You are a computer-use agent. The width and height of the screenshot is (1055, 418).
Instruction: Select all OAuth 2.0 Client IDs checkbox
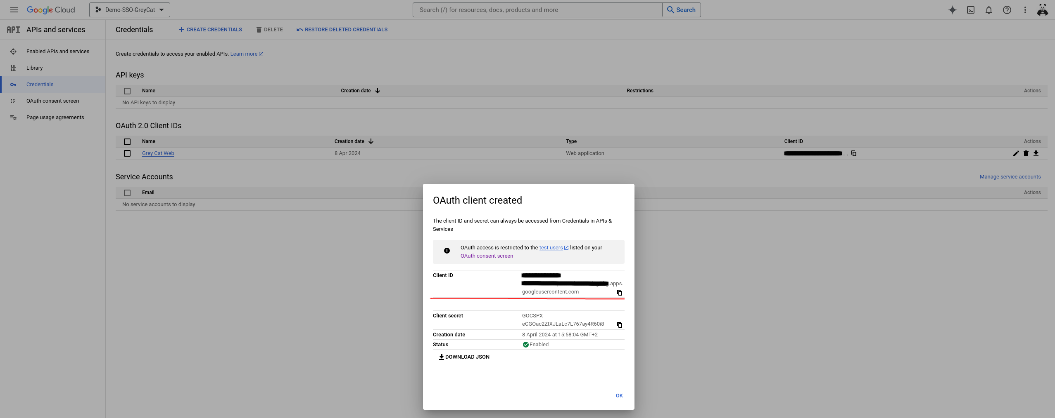127,142
